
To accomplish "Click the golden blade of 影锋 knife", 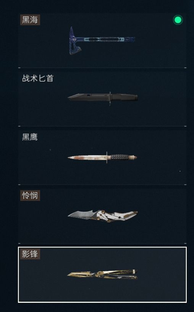I will click(x=79, y=274).
